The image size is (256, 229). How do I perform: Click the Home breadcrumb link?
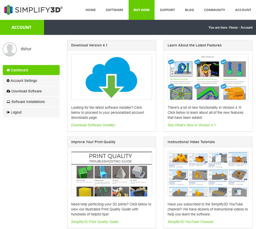(x=233, y=28)
